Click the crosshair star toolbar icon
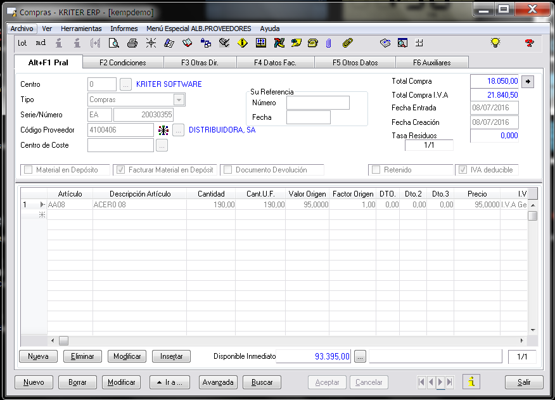The height and width of the screenshot is (400, 555). (151, 43)
